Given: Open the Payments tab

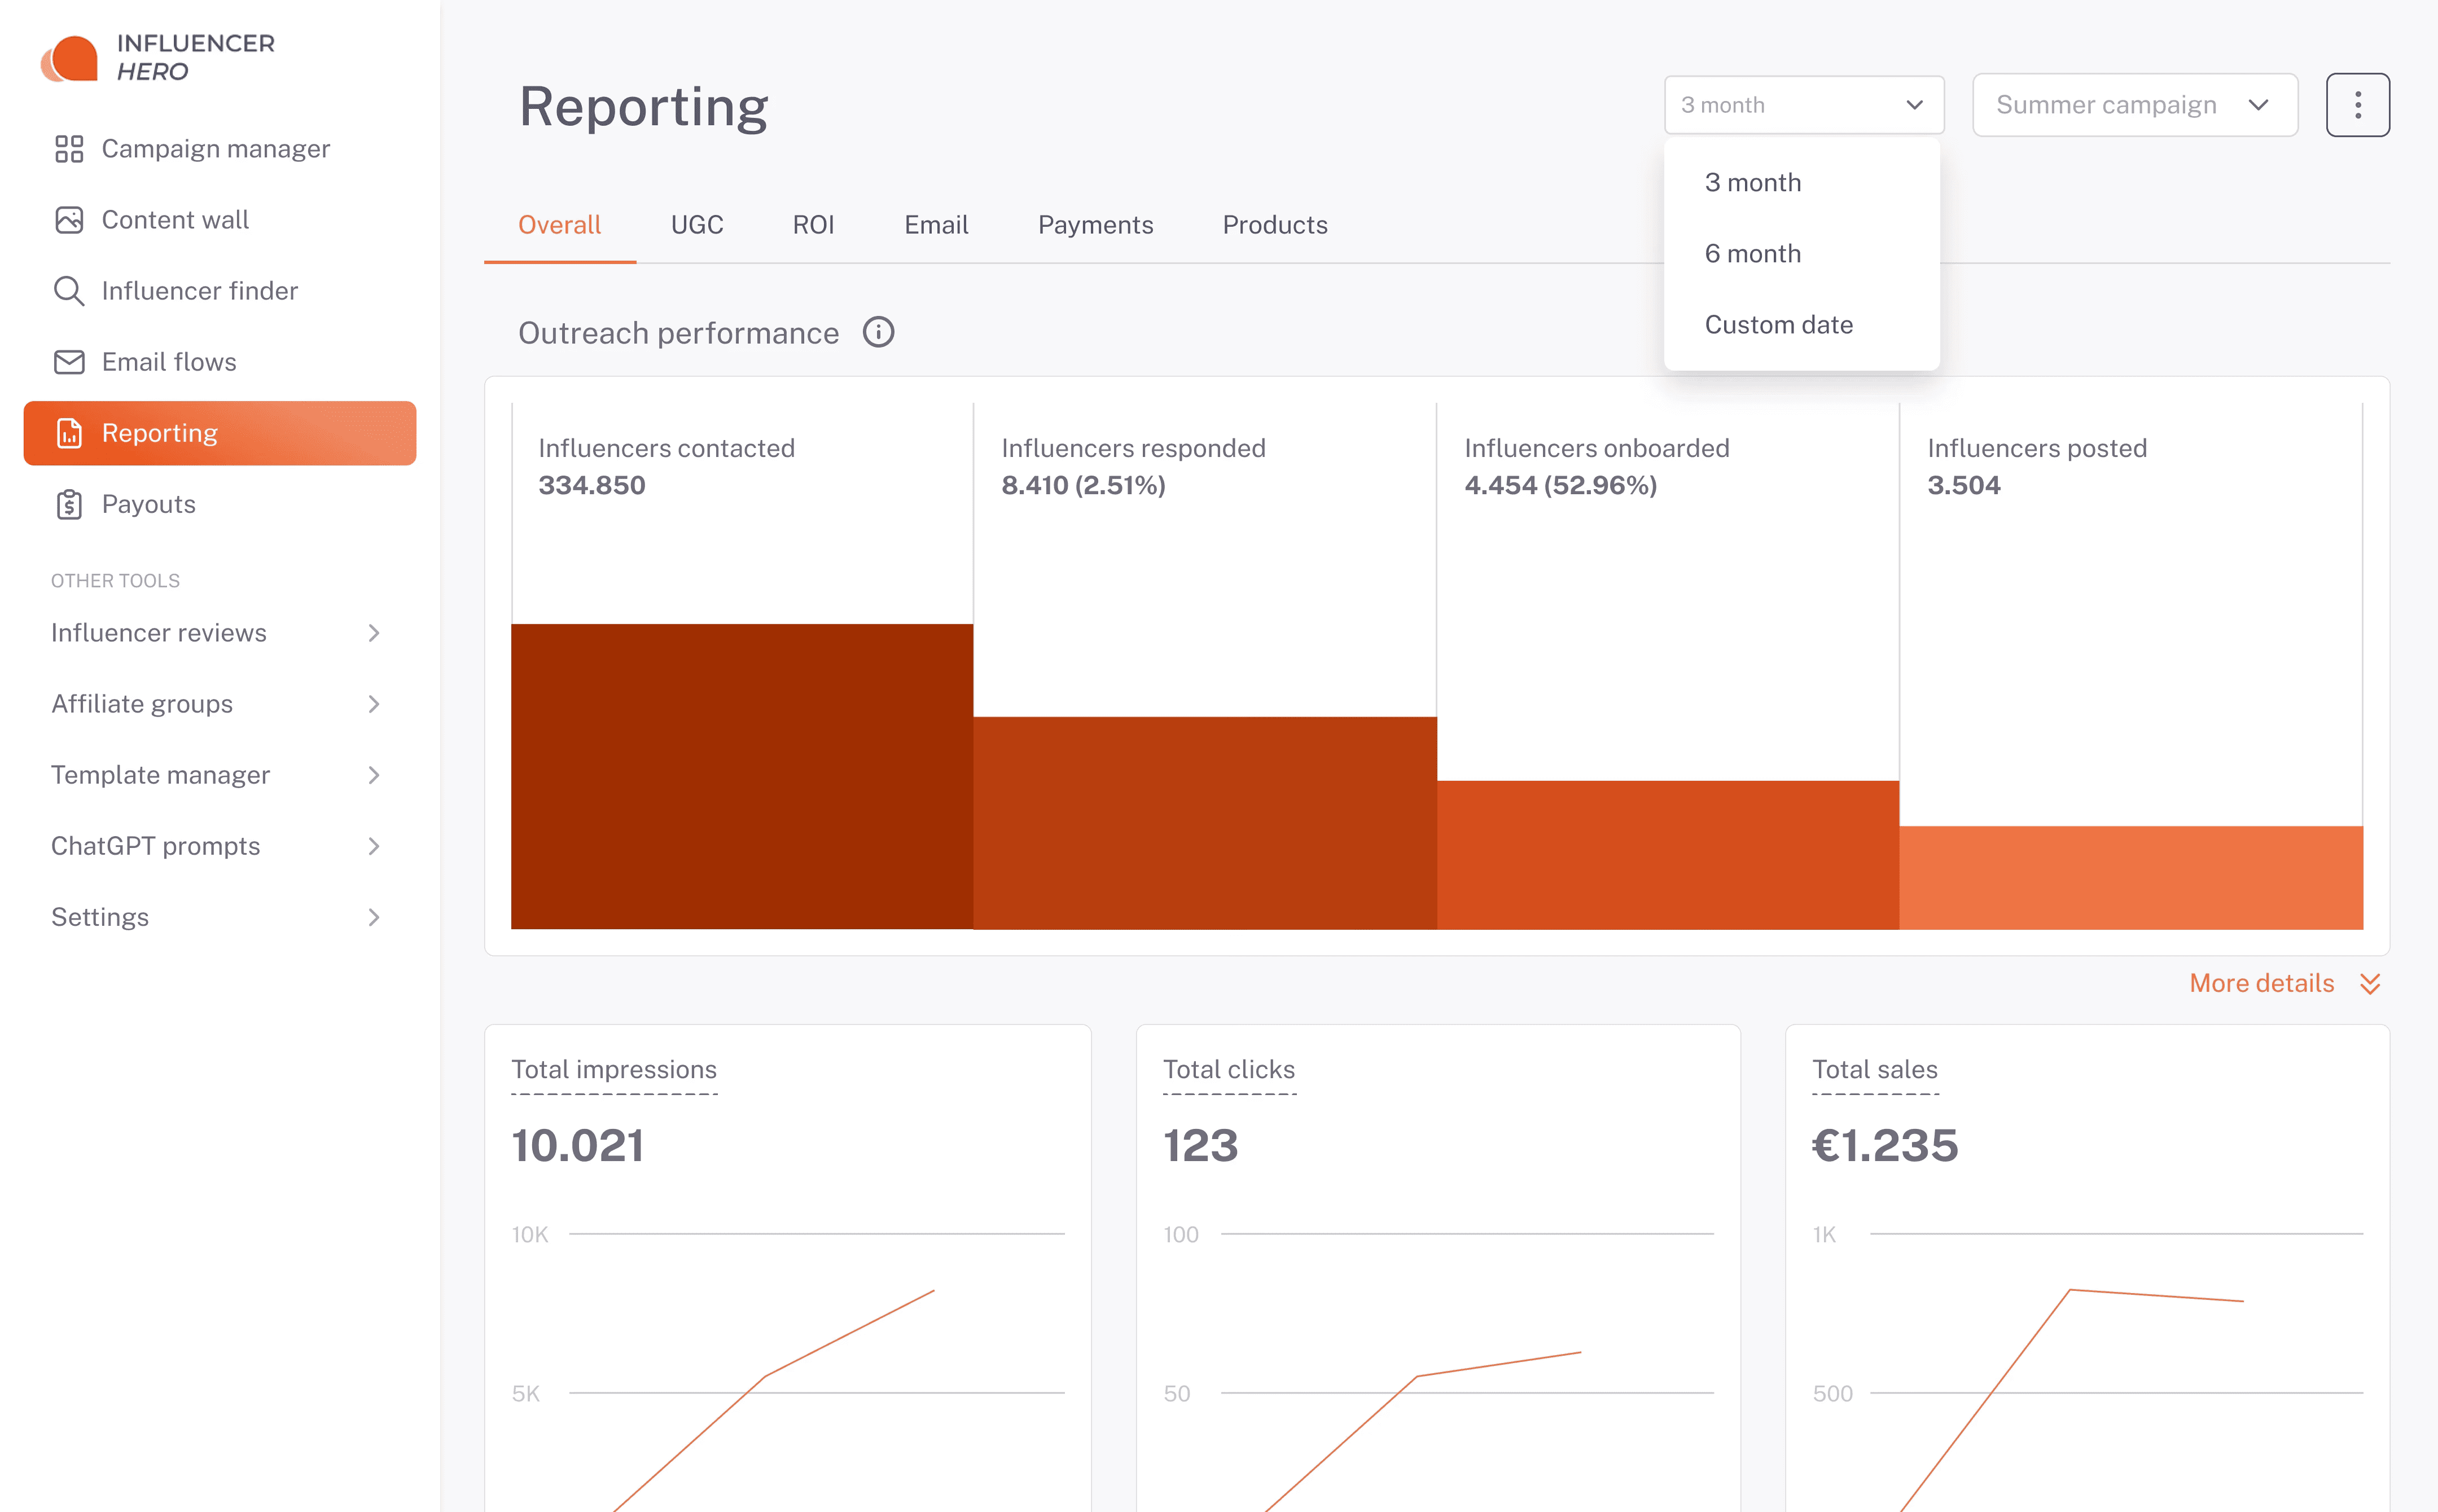Looking at the screenshot, I should pyautogui.click(x=1095, y=225).
